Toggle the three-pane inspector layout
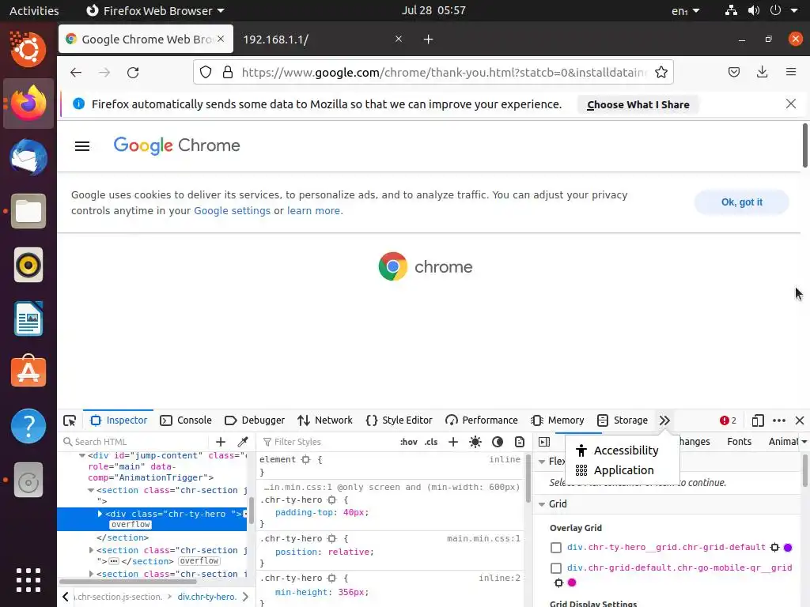This screenshot has width=810, height=607. click(544, 442)
